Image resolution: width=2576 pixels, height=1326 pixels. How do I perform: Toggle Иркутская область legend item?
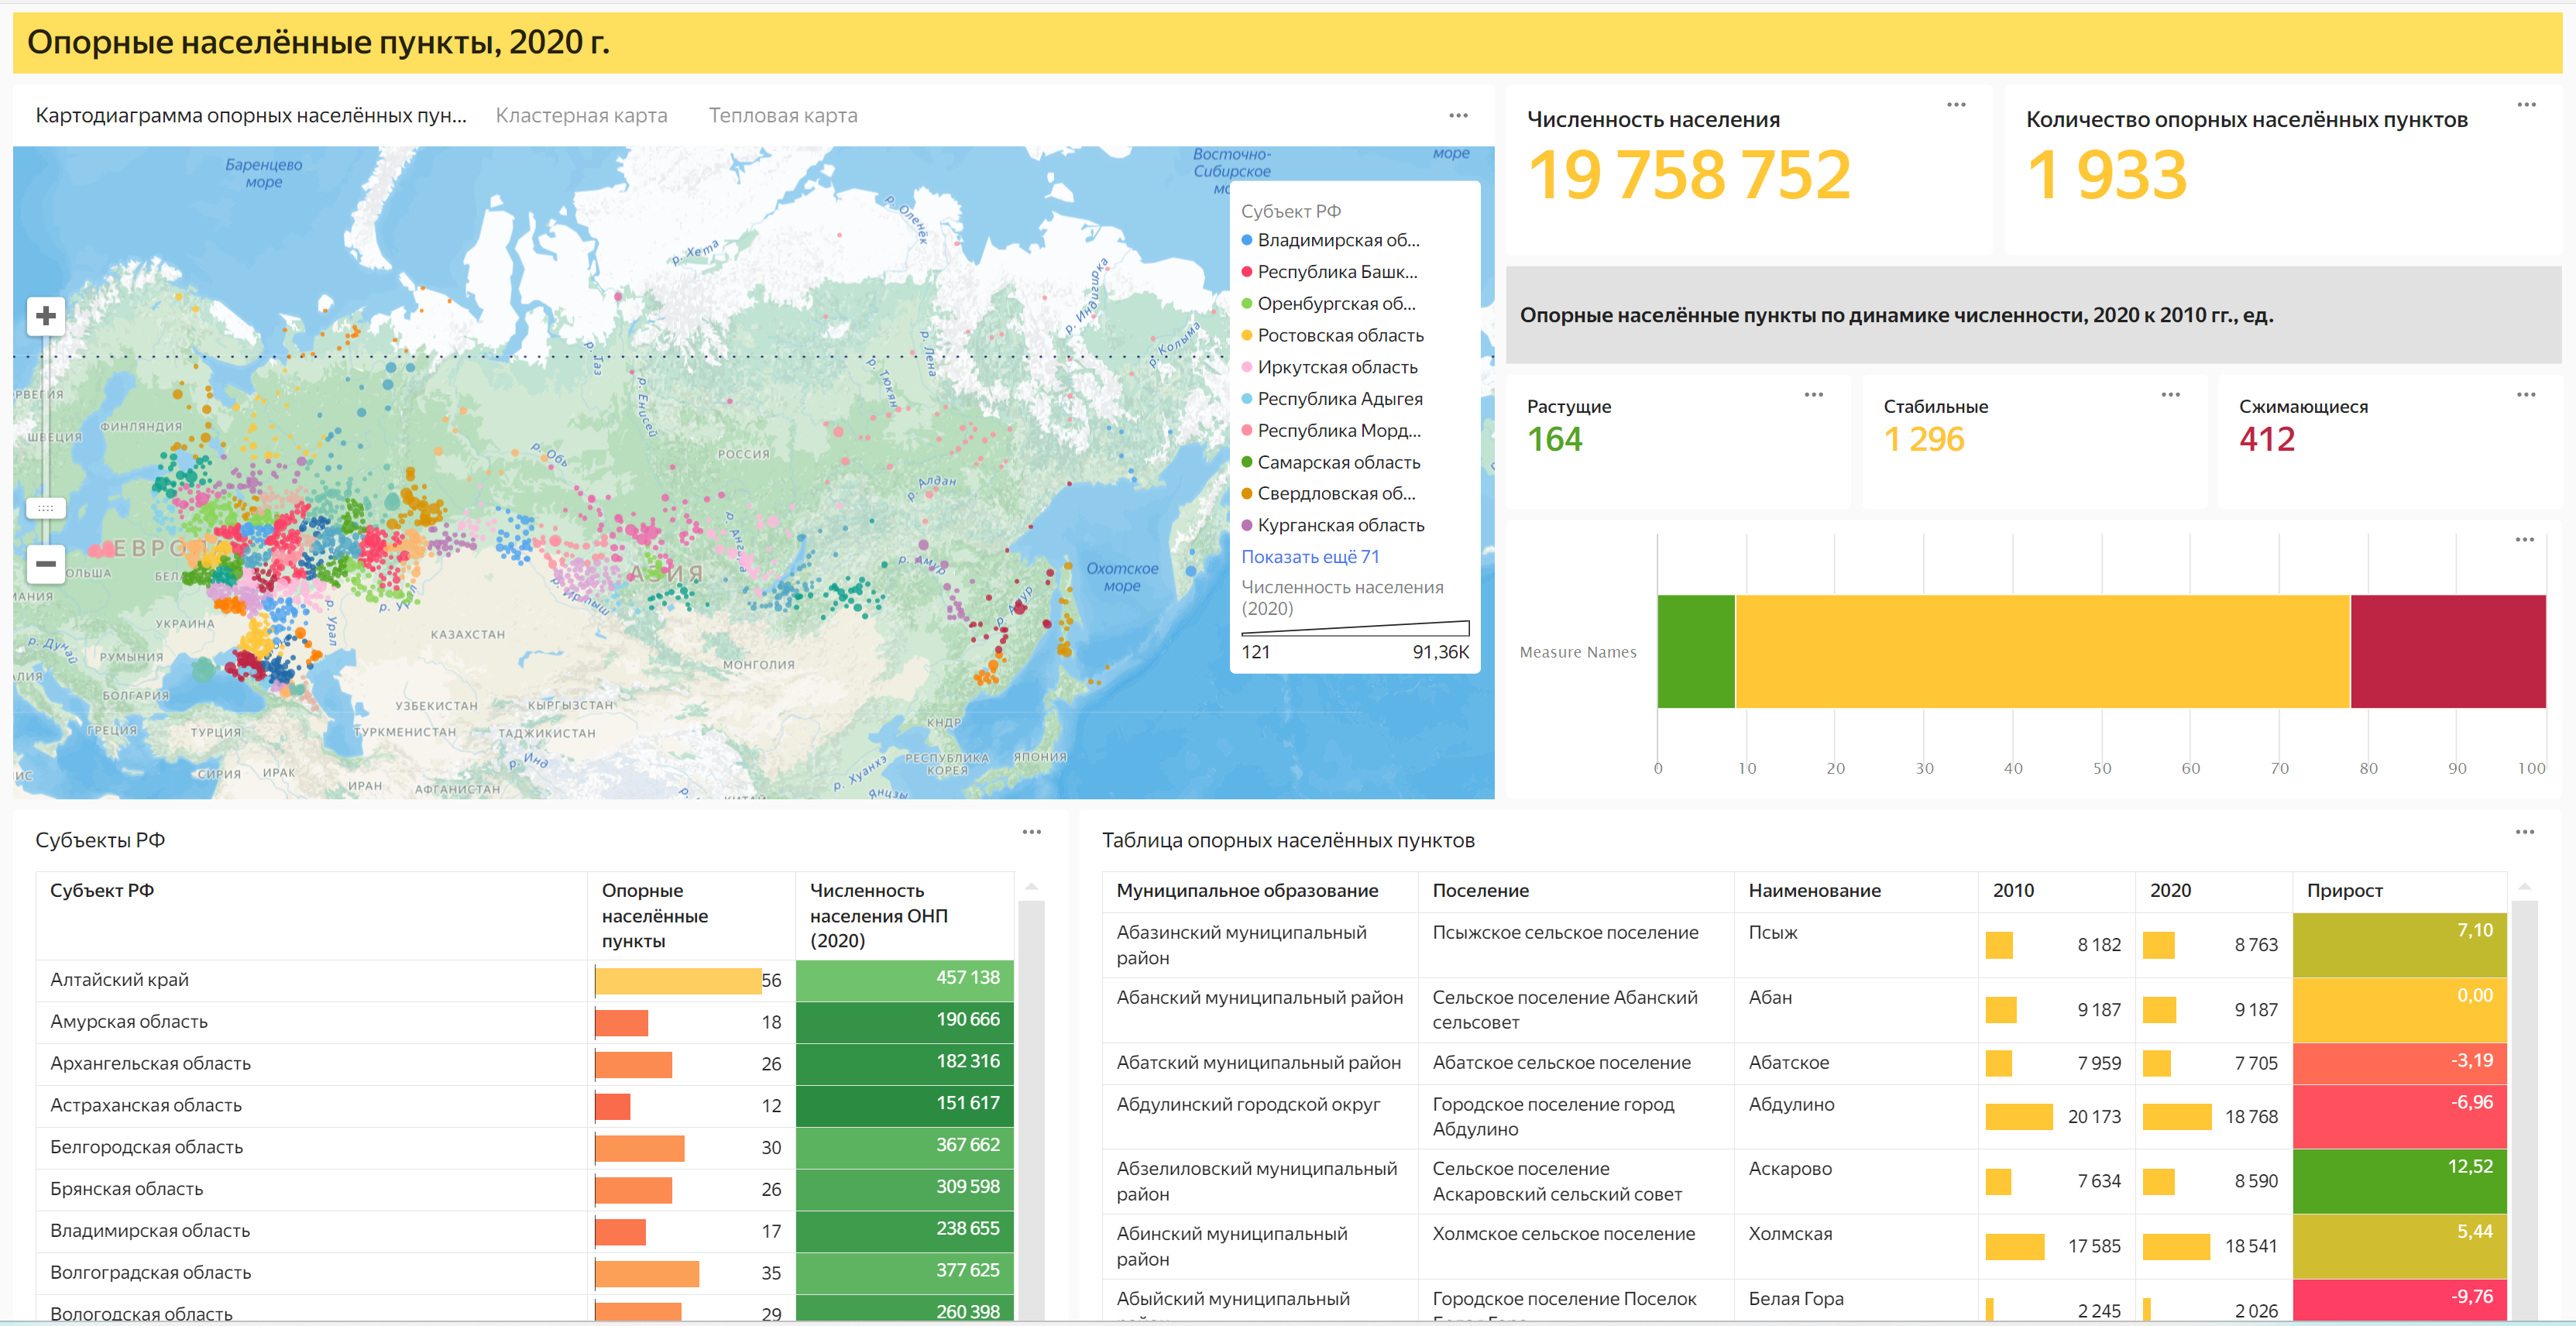click(x=1329, y=368)
